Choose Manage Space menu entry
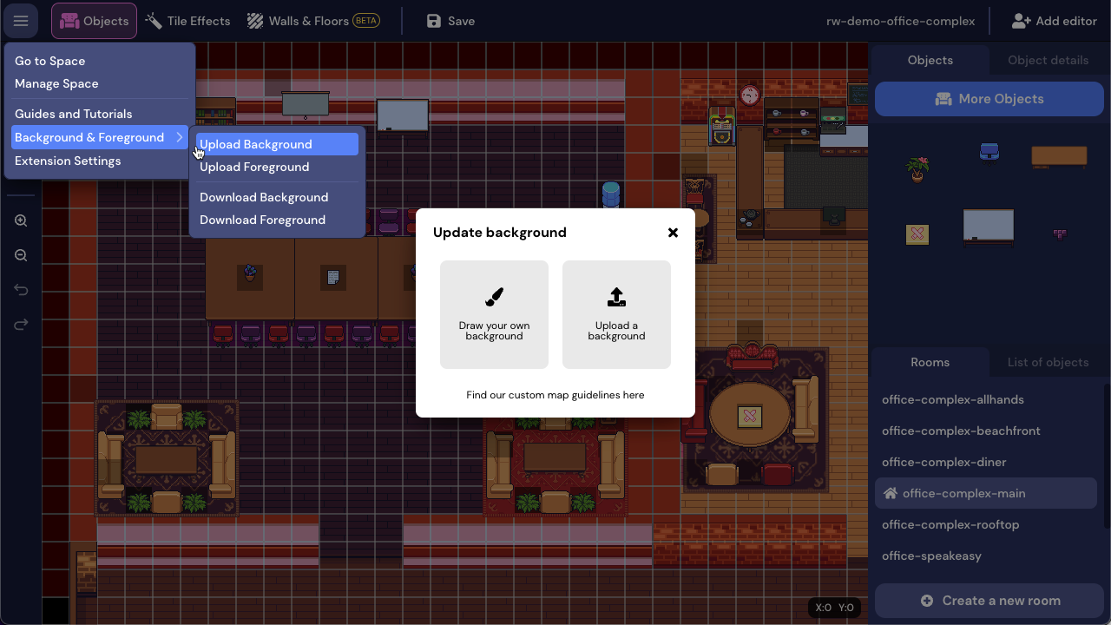 [56, 83]
